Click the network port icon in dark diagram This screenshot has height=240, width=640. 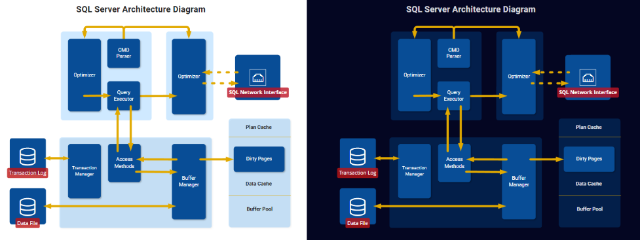pyautogui.click(x=588, y=77)
